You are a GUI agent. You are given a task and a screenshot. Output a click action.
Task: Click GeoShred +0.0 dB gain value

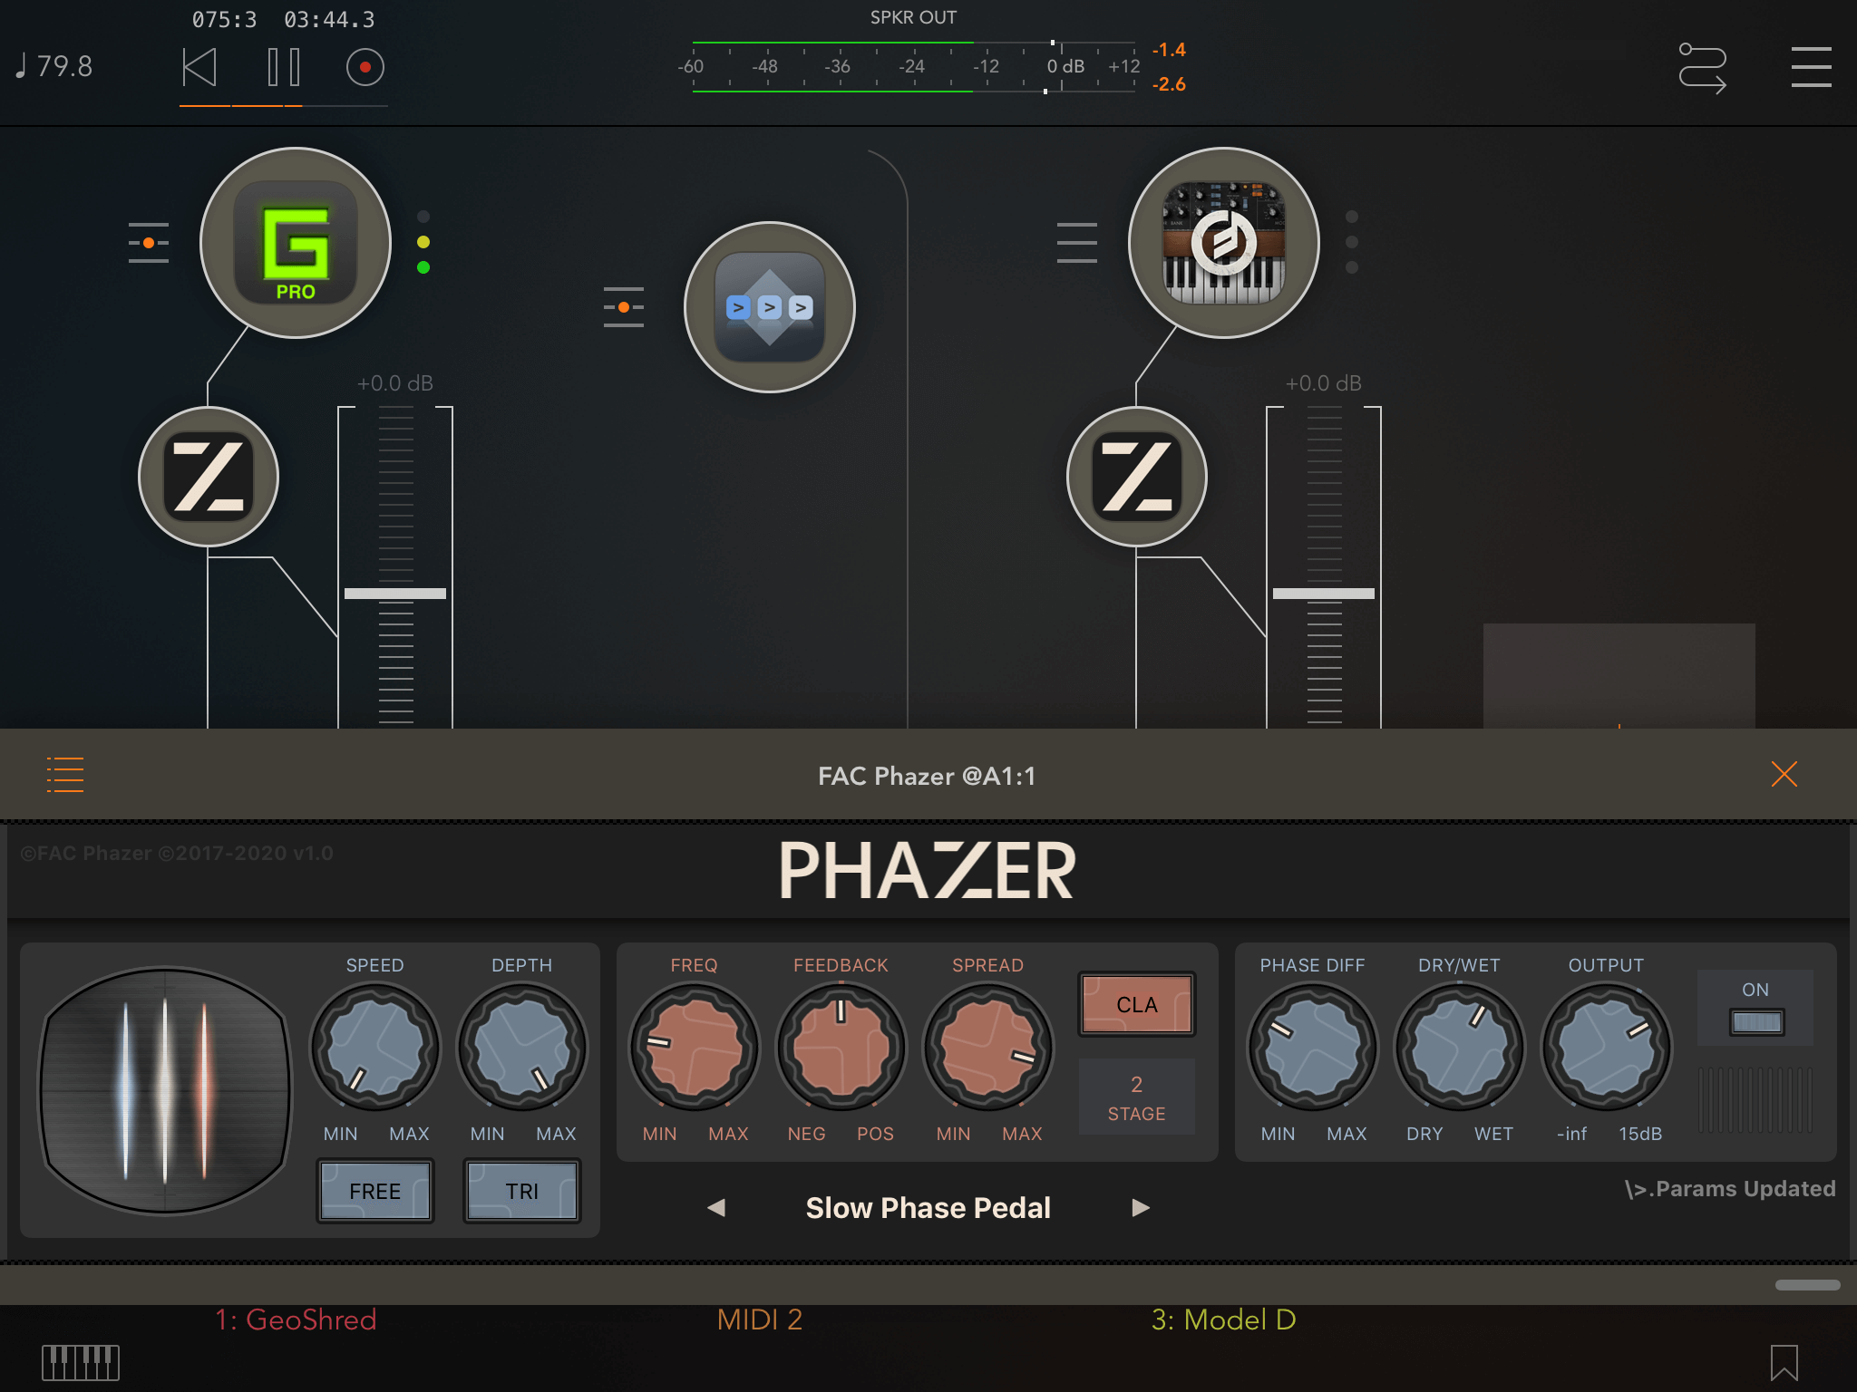coord(395,383)
